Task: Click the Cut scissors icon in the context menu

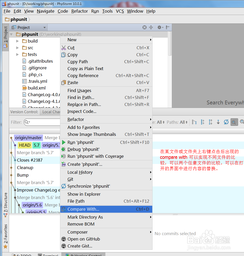Action: (x=64, y=48)
